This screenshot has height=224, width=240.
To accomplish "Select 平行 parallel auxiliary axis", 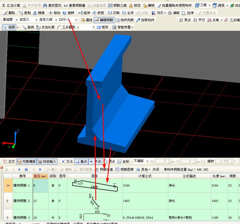I will pos(199,20).
